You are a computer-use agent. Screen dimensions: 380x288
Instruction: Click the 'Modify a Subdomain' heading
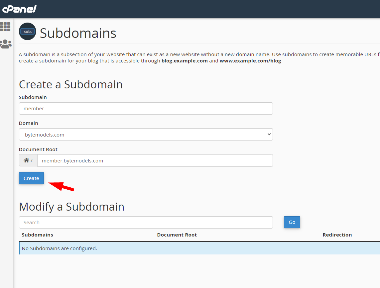[71, 207]
